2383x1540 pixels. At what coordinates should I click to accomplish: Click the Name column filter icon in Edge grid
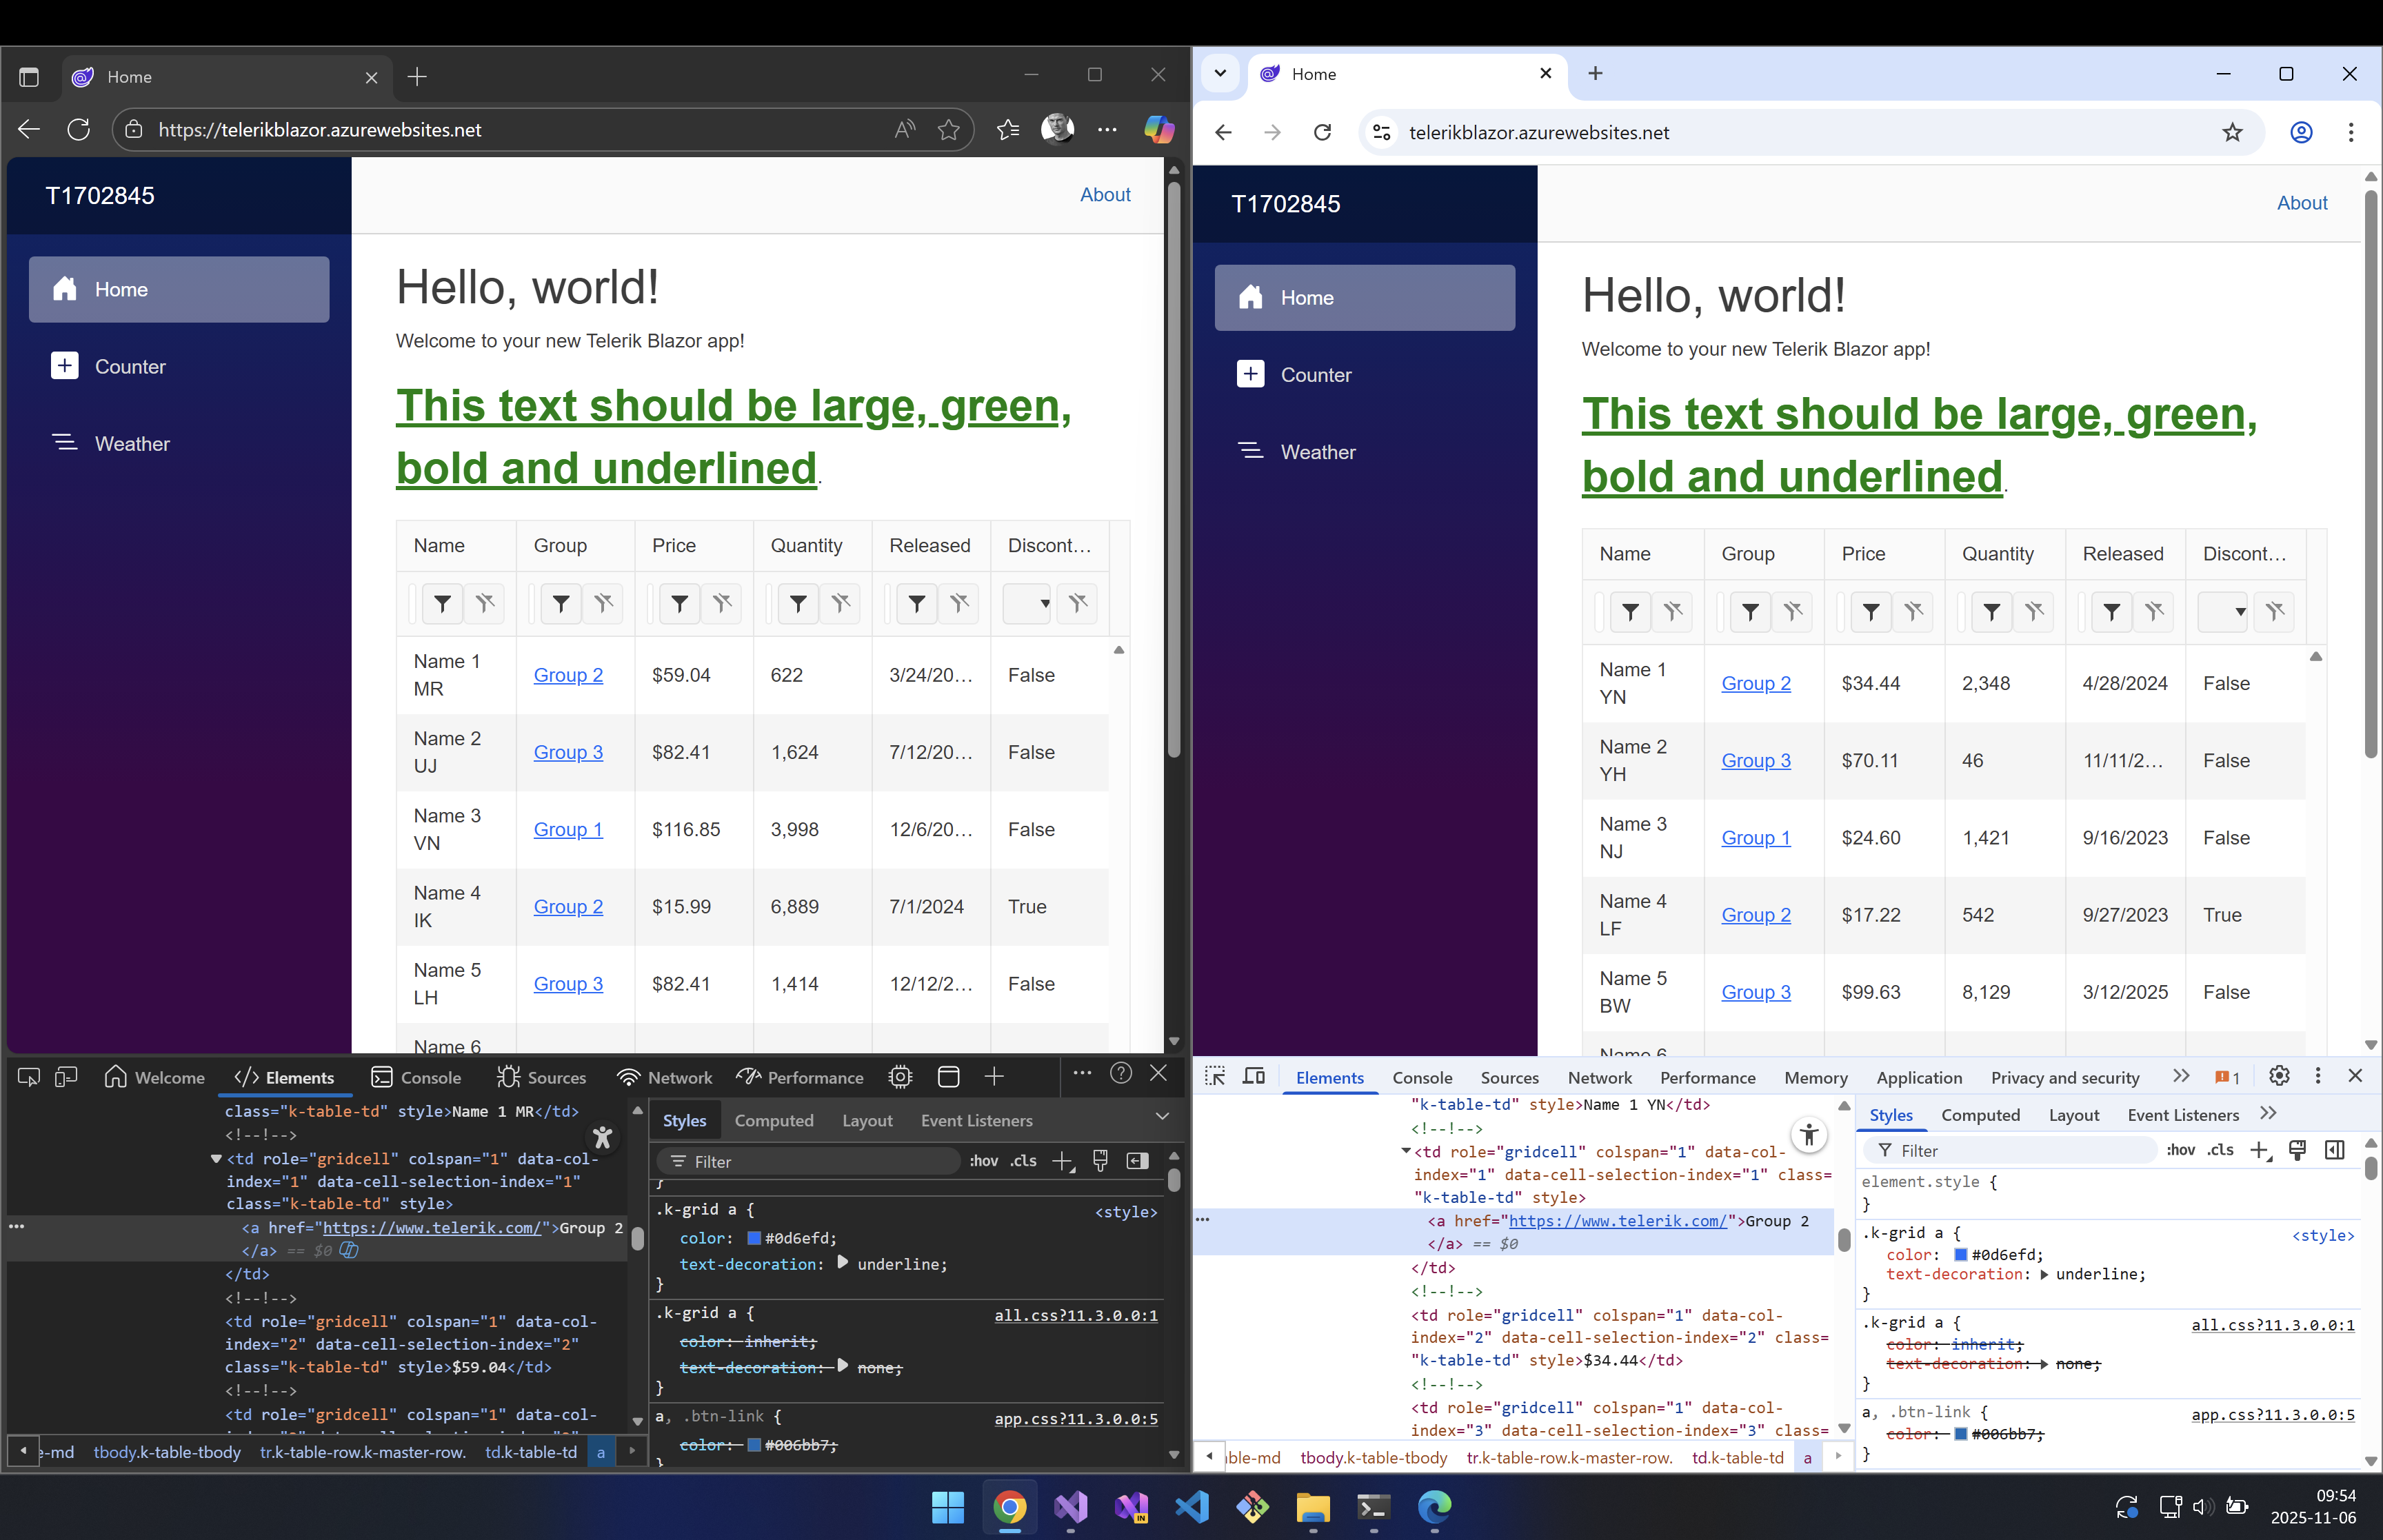[442, 604]
